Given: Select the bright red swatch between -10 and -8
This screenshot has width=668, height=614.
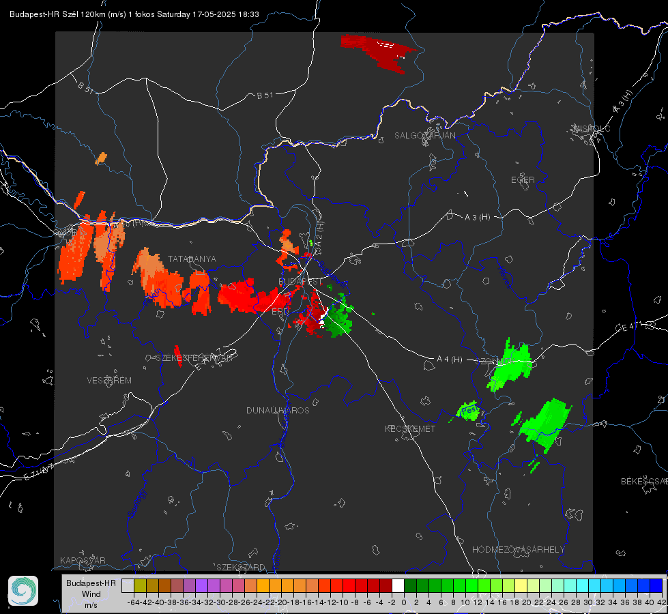Looking at the screenshot, I should 349,585.
